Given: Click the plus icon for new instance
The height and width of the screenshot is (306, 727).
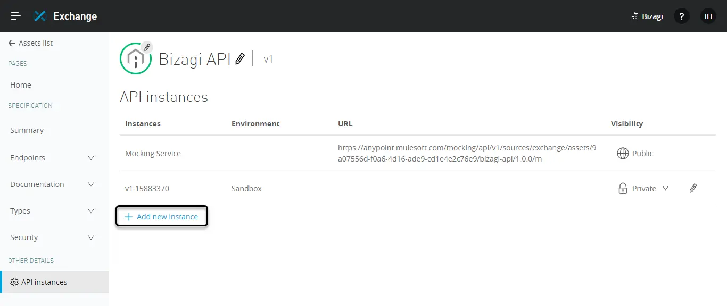Looking at the screenshot, I should [x=129, y=217].
